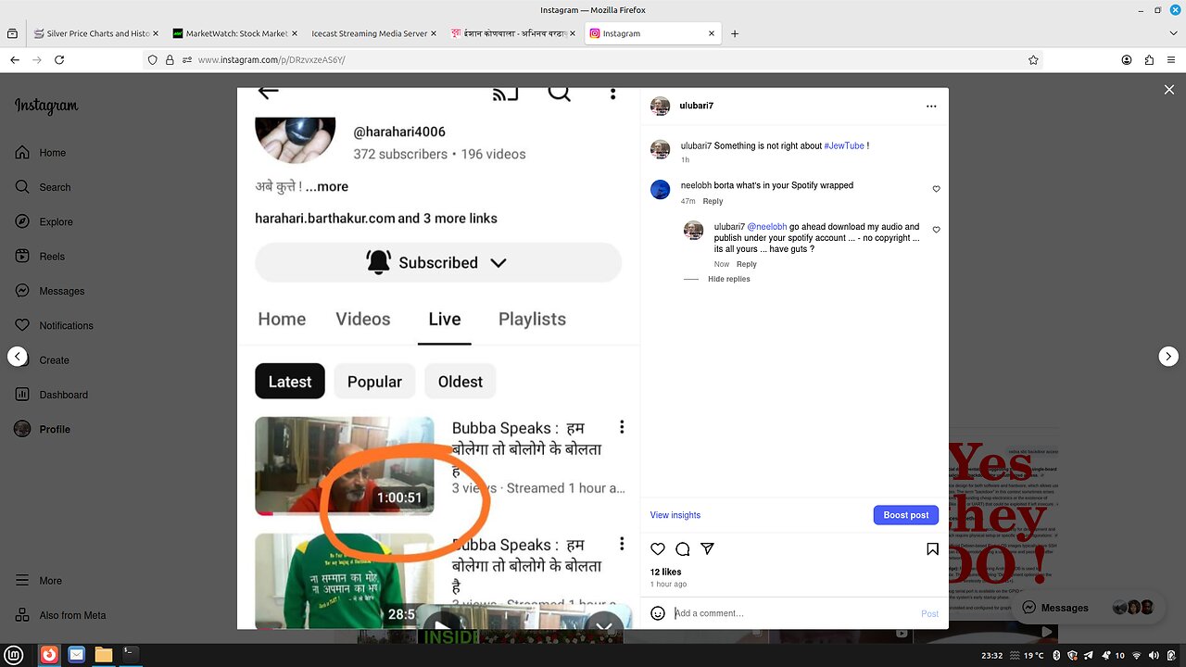The width and height of the screenshot is (1186, 667).
Task: Go to next post arrow
Action: pos(1168,356)
